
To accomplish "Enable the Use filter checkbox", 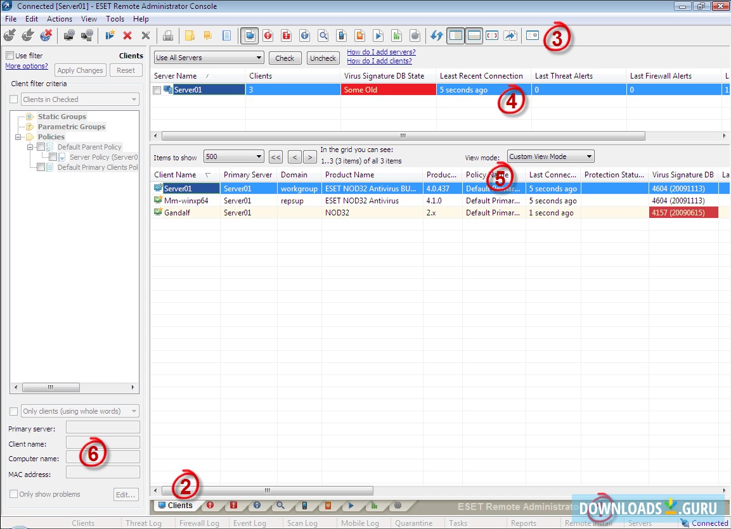I will (10, 55).
